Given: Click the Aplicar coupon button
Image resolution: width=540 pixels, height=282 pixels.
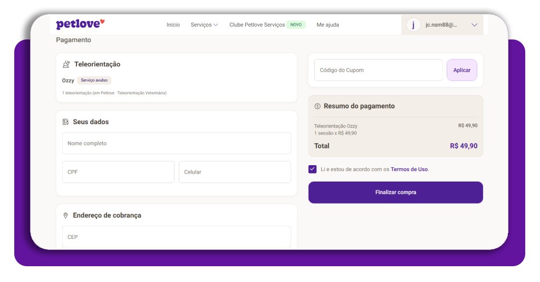Looking at the screenshot, I should click(462, 70).
